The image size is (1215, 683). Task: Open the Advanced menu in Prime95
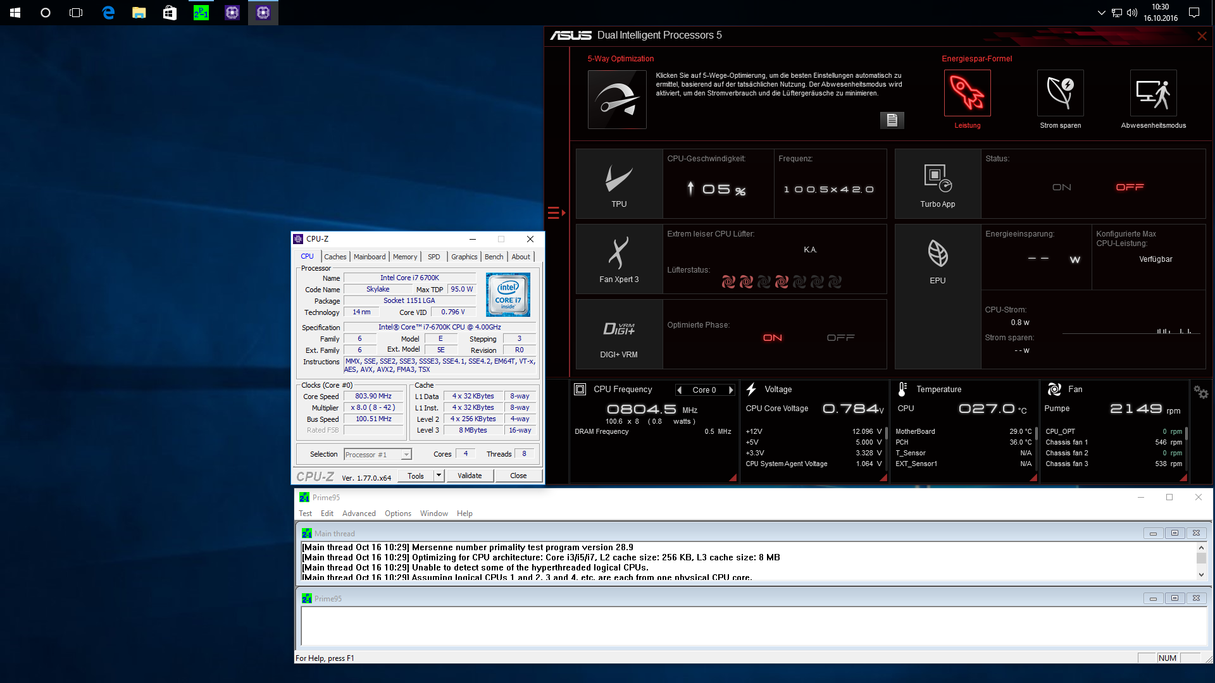[359, 514]
